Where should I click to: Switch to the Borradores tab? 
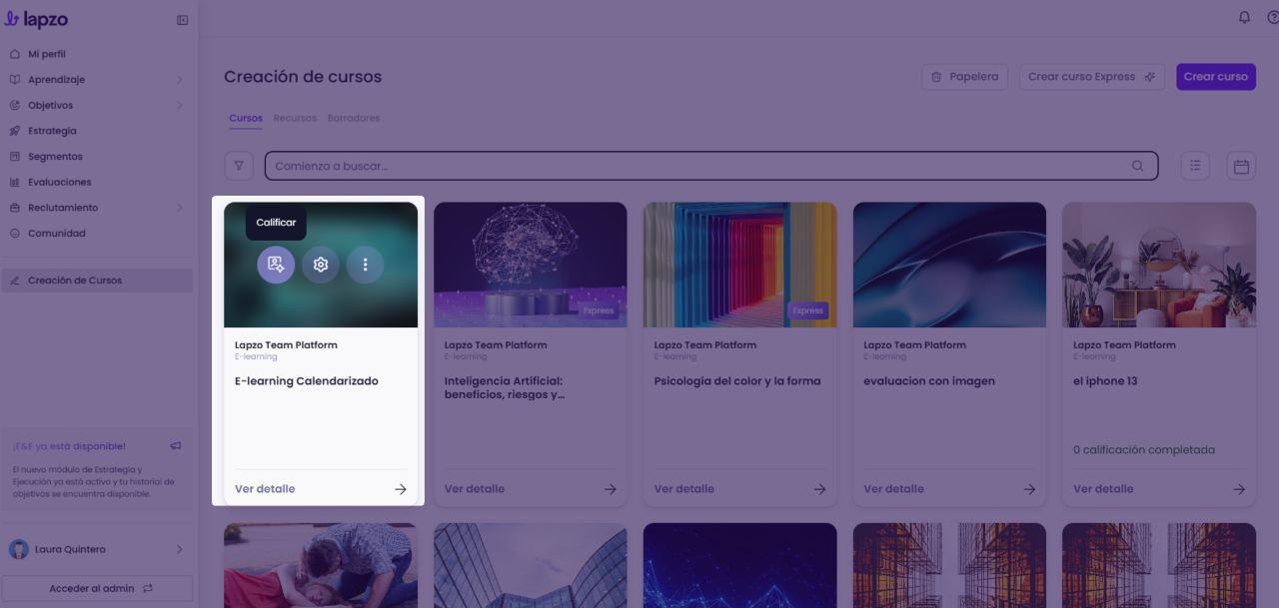click(354, 118)
